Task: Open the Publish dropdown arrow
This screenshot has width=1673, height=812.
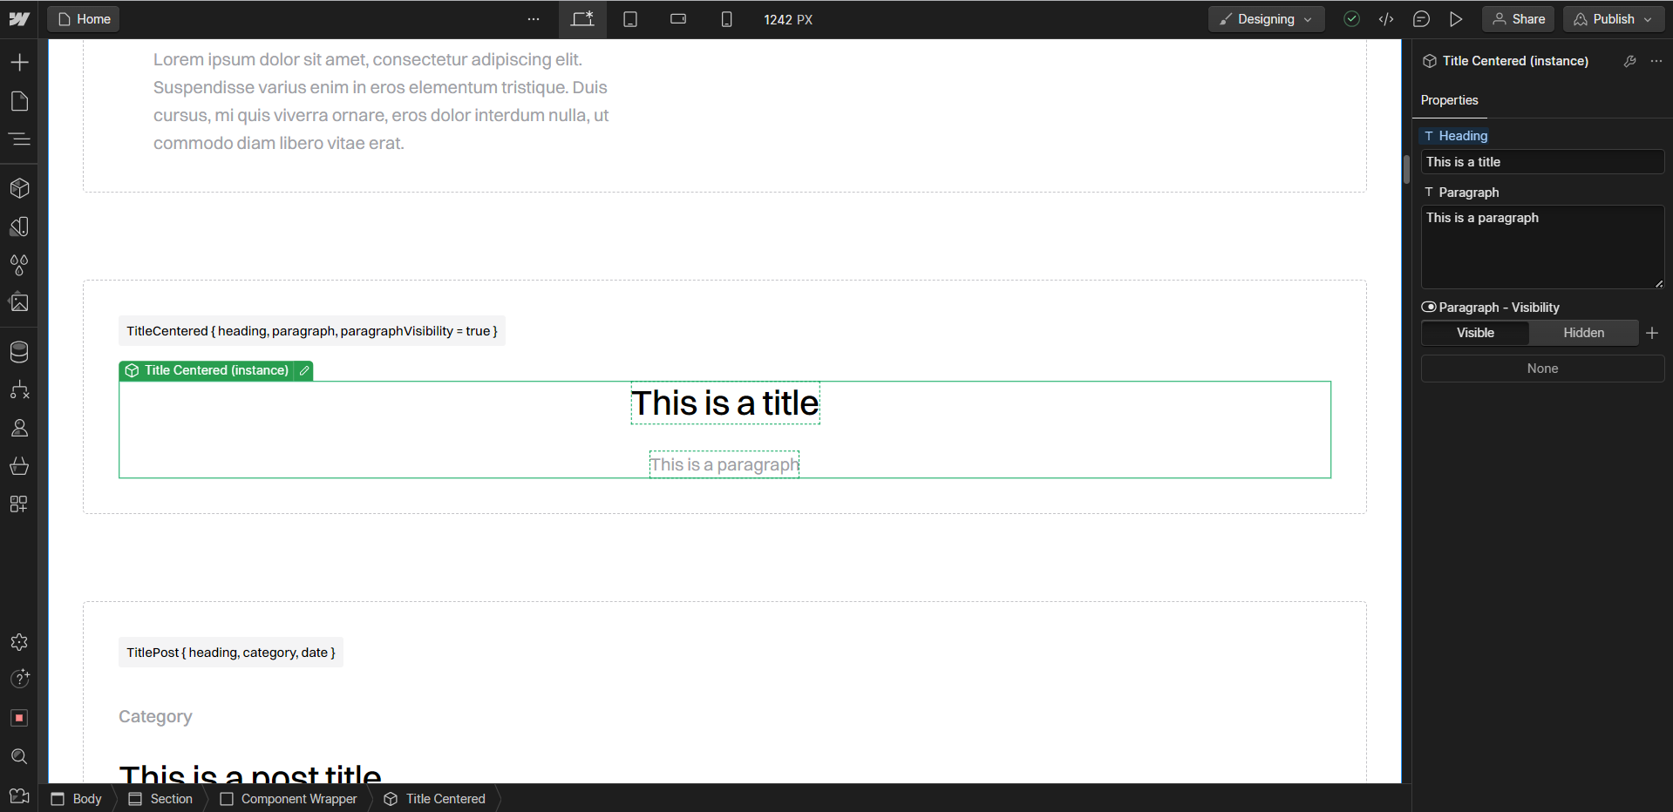Action: pos(1648,18)
